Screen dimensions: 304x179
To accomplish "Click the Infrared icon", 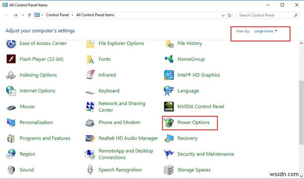I will pos(90,75).
